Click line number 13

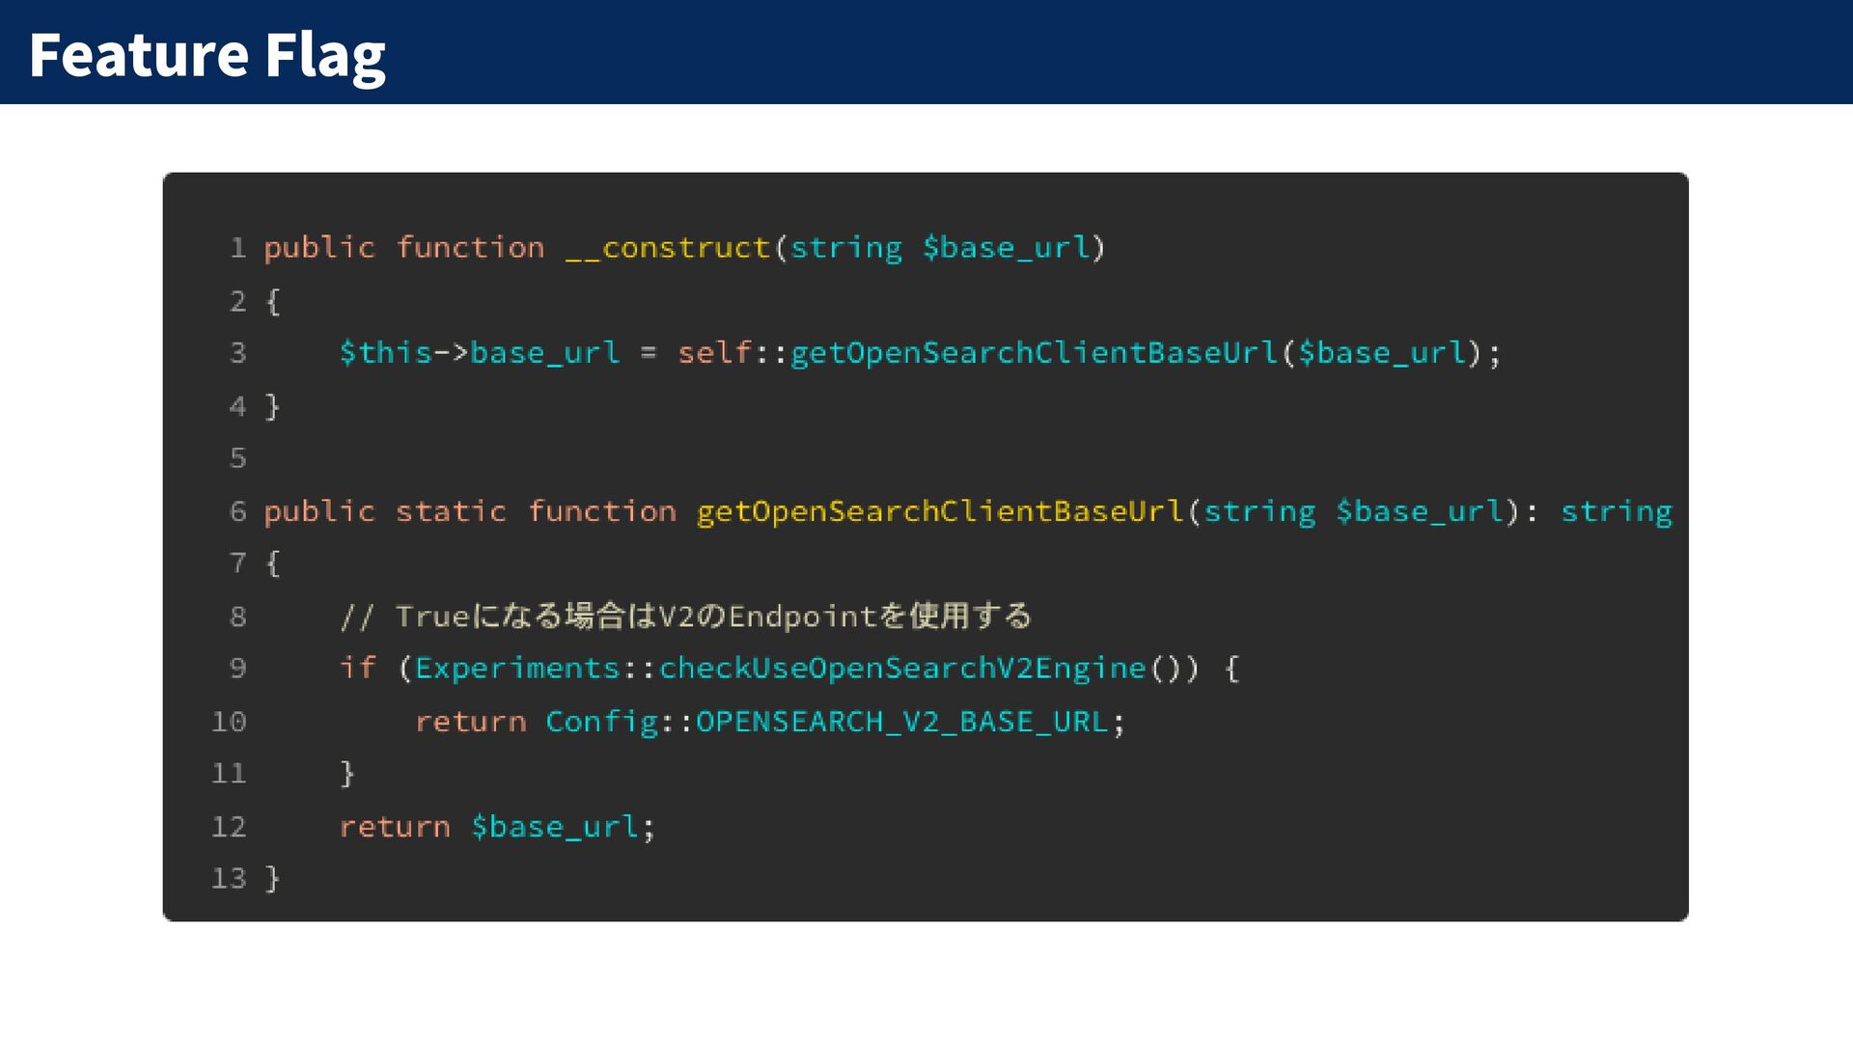[229, 879]
